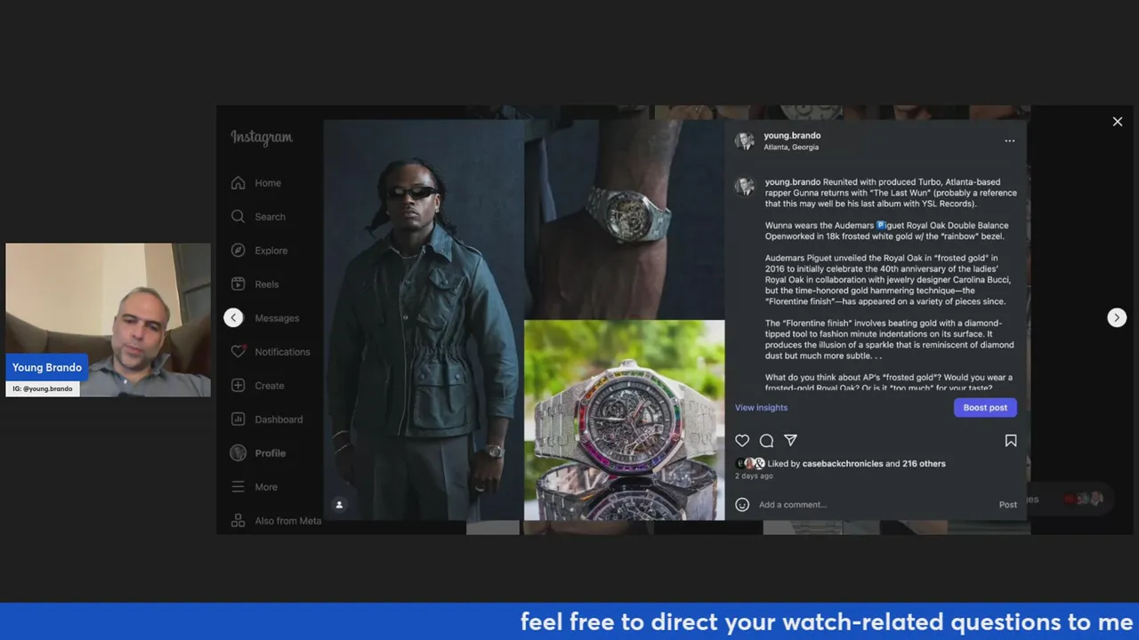Open young.brando username in post header
This screenshot has width=1139, height=640.
(792, 136)
